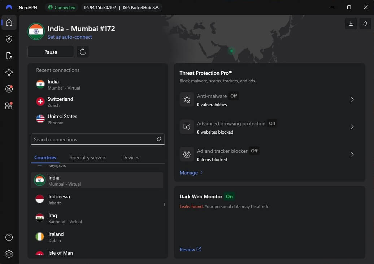This screenshot has width=374, height=264.
Task: Connect to United States Phoenix
Action: point(97,119)
